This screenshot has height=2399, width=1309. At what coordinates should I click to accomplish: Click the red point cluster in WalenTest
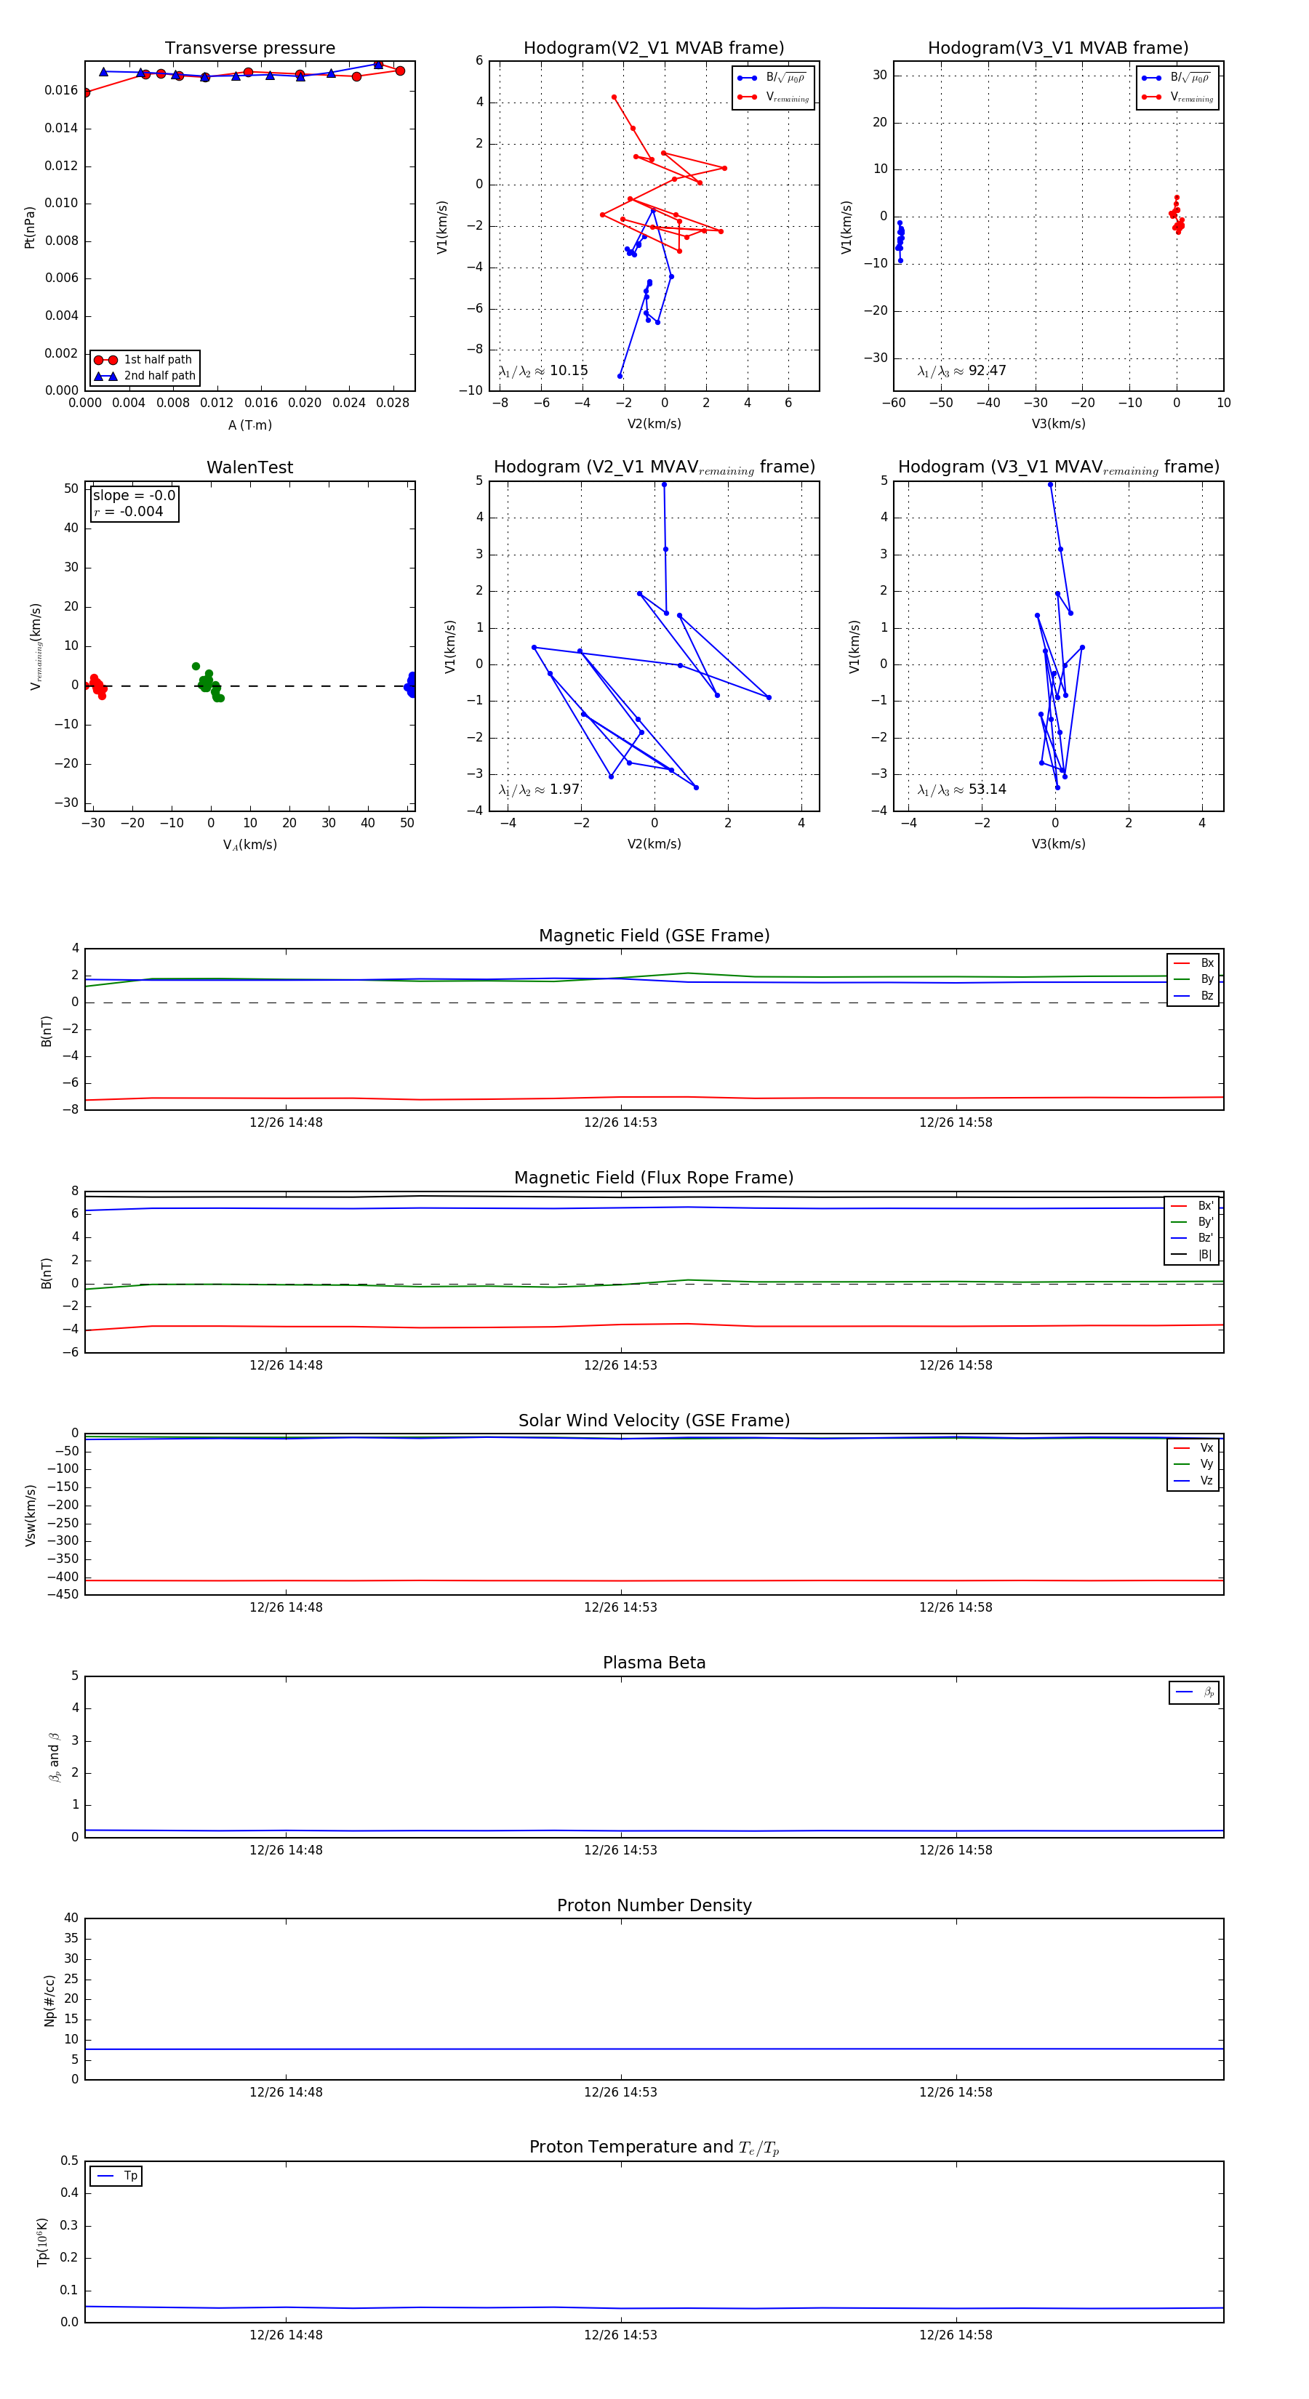95,686
